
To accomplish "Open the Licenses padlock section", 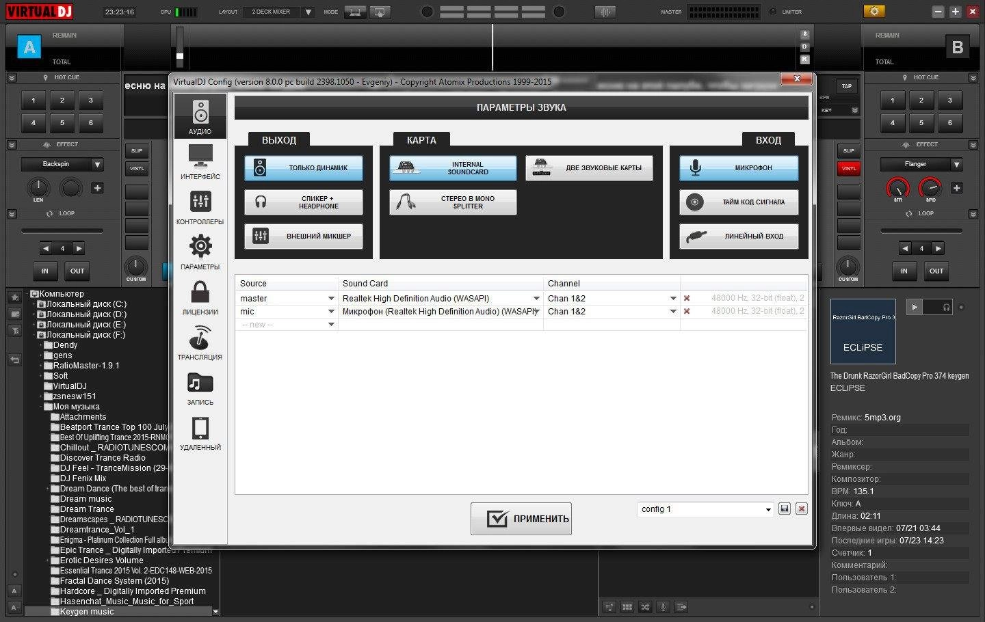I will (200, 297).
